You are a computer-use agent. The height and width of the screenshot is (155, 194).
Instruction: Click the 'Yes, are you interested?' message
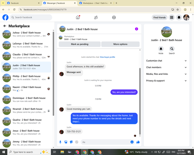(x=124, y=92)
